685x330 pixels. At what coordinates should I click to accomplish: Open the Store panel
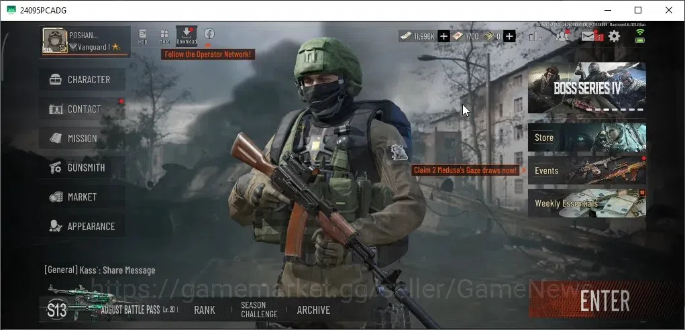(x=586, y=137)
